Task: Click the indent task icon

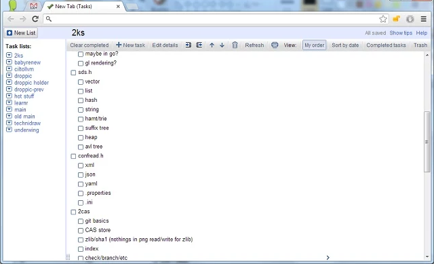Action: pos(189,45)
